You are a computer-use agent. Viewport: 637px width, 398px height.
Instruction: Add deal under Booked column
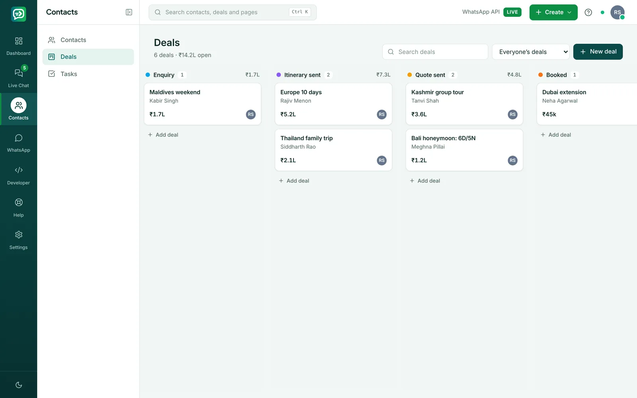pyautogui.click(x=556, y=135)
